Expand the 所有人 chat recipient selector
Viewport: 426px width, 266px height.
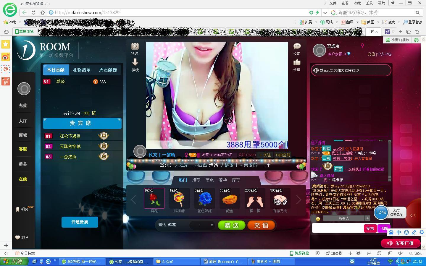(x=367, y=218)
